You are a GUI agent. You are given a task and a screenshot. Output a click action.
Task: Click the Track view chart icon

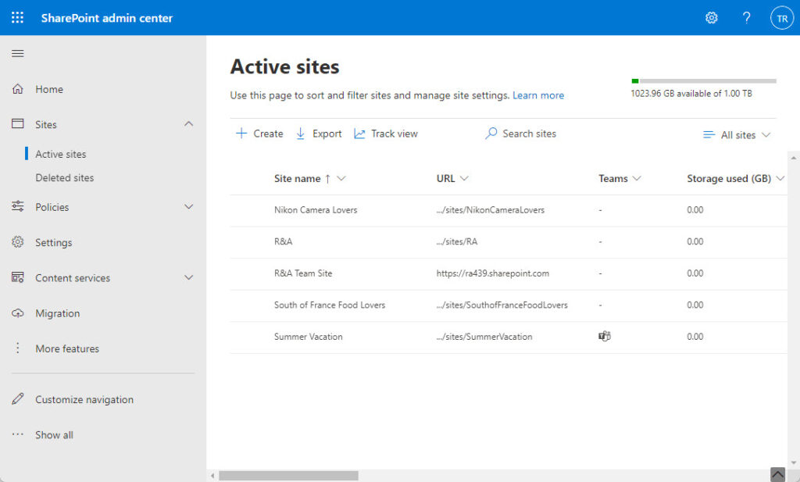[x=359, y=134]
